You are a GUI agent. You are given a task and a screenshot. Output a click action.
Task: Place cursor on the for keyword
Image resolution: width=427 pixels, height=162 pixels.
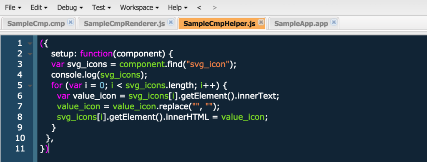(56, 86)
